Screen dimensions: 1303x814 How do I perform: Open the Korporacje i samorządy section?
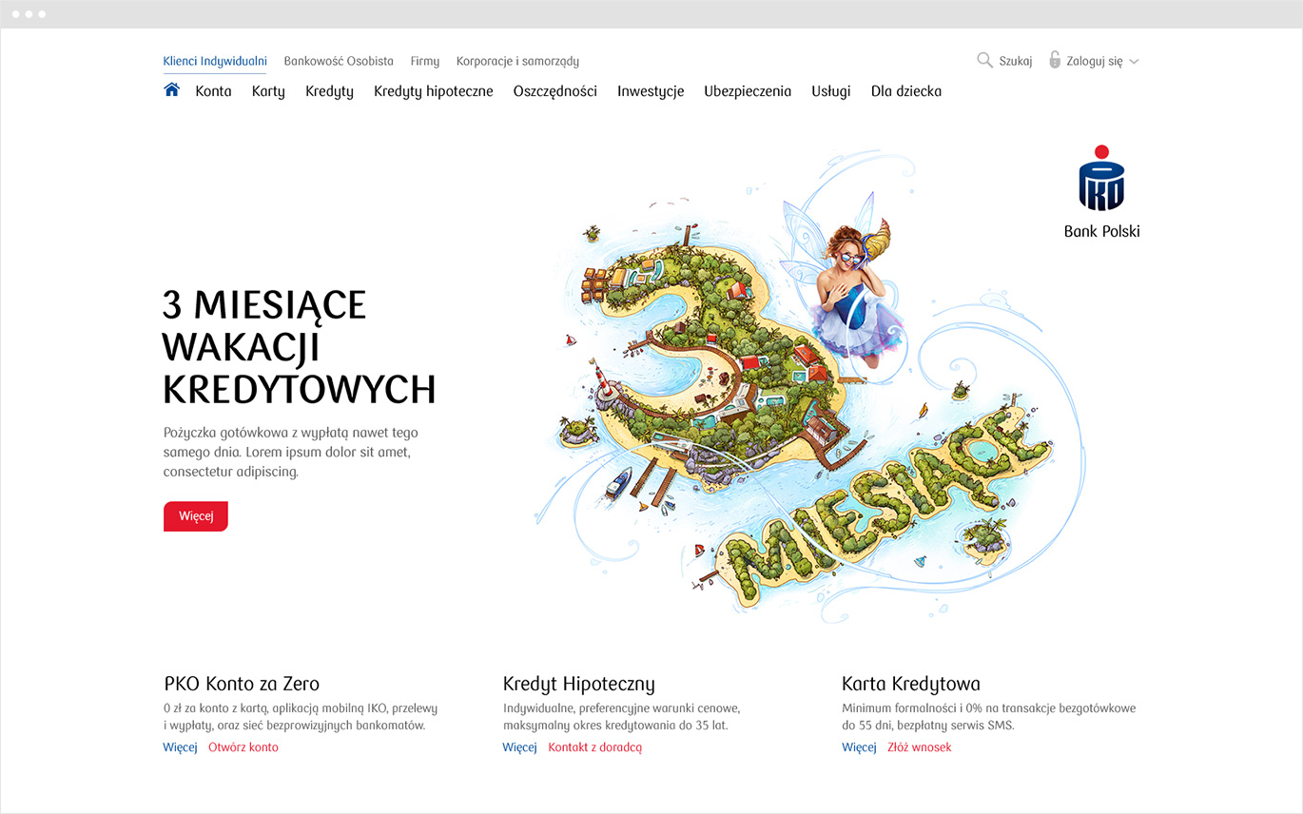(516, 60)
